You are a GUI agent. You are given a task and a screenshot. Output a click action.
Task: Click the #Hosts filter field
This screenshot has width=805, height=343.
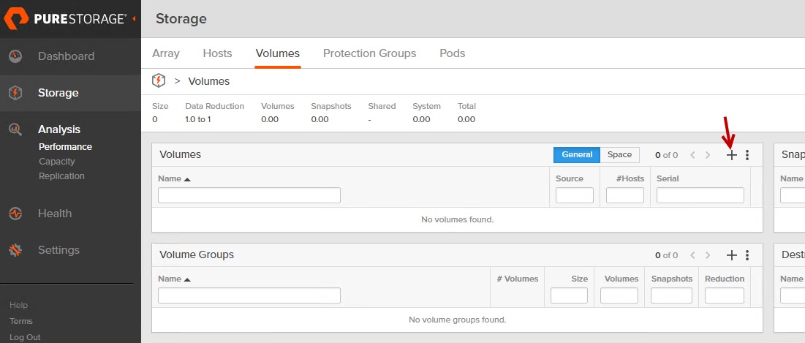(x=625, y=195)
